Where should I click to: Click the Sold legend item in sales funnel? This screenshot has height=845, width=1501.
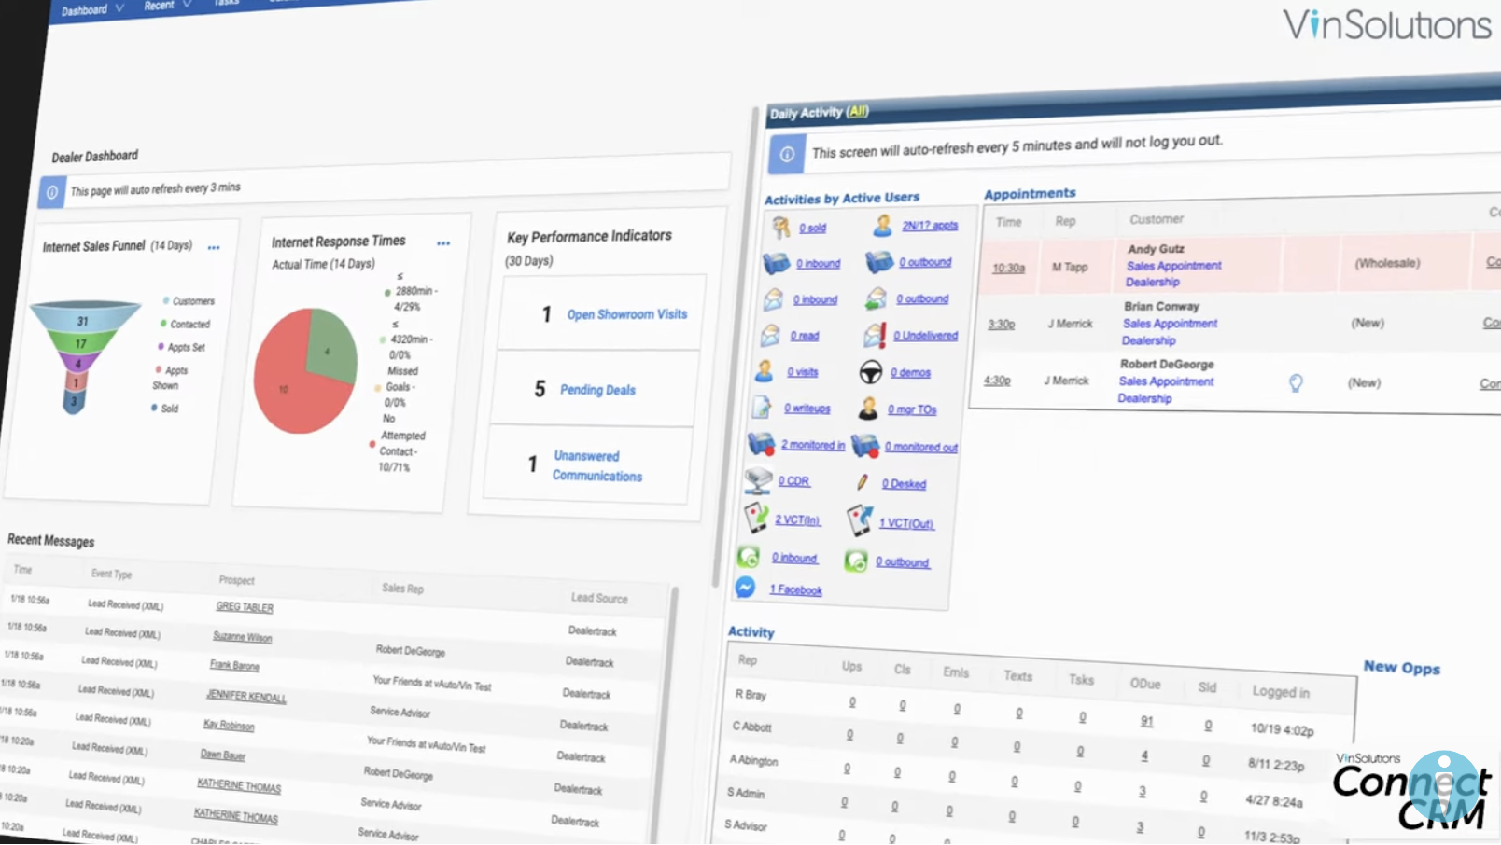[x=164, y=408]
